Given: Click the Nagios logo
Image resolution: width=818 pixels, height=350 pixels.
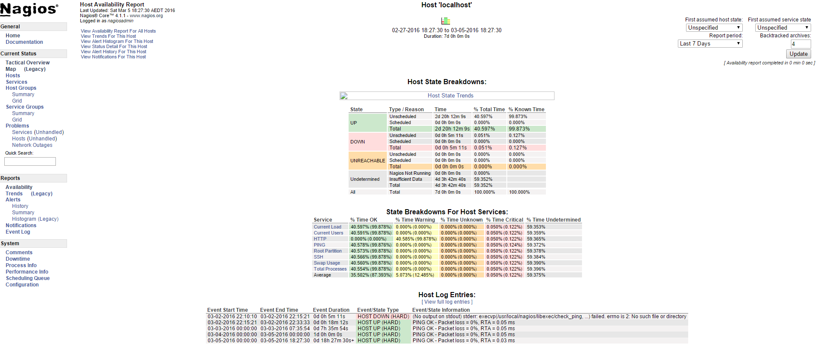Looking at the screenshot, I should tap(29, 9).
